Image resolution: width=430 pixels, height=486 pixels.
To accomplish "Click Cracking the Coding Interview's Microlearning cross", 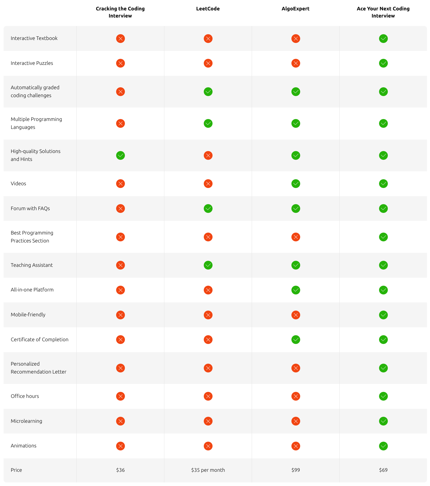I will [120, 421].
